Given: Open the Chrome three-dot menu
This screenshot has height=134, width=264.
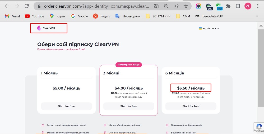Looking at the screenshot, I should click(258, 6).
